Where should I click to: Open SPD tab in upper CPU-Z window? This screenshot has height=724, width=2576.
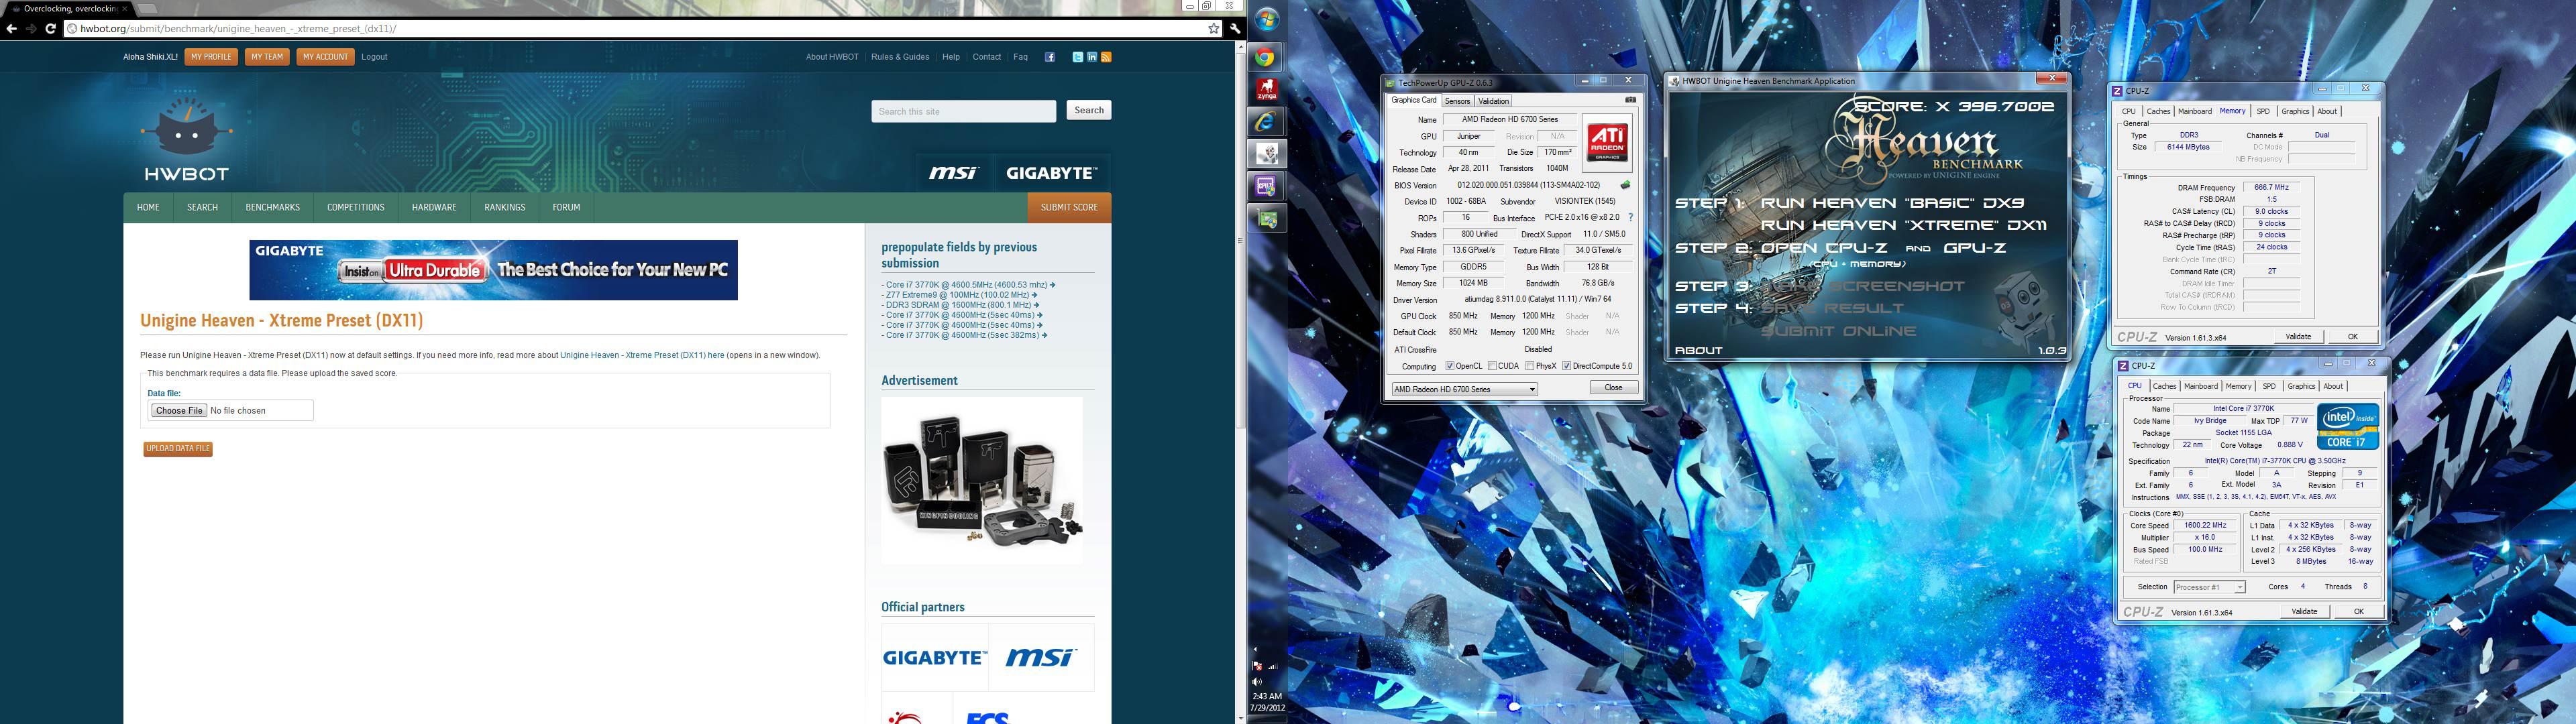click(2263, 111)
